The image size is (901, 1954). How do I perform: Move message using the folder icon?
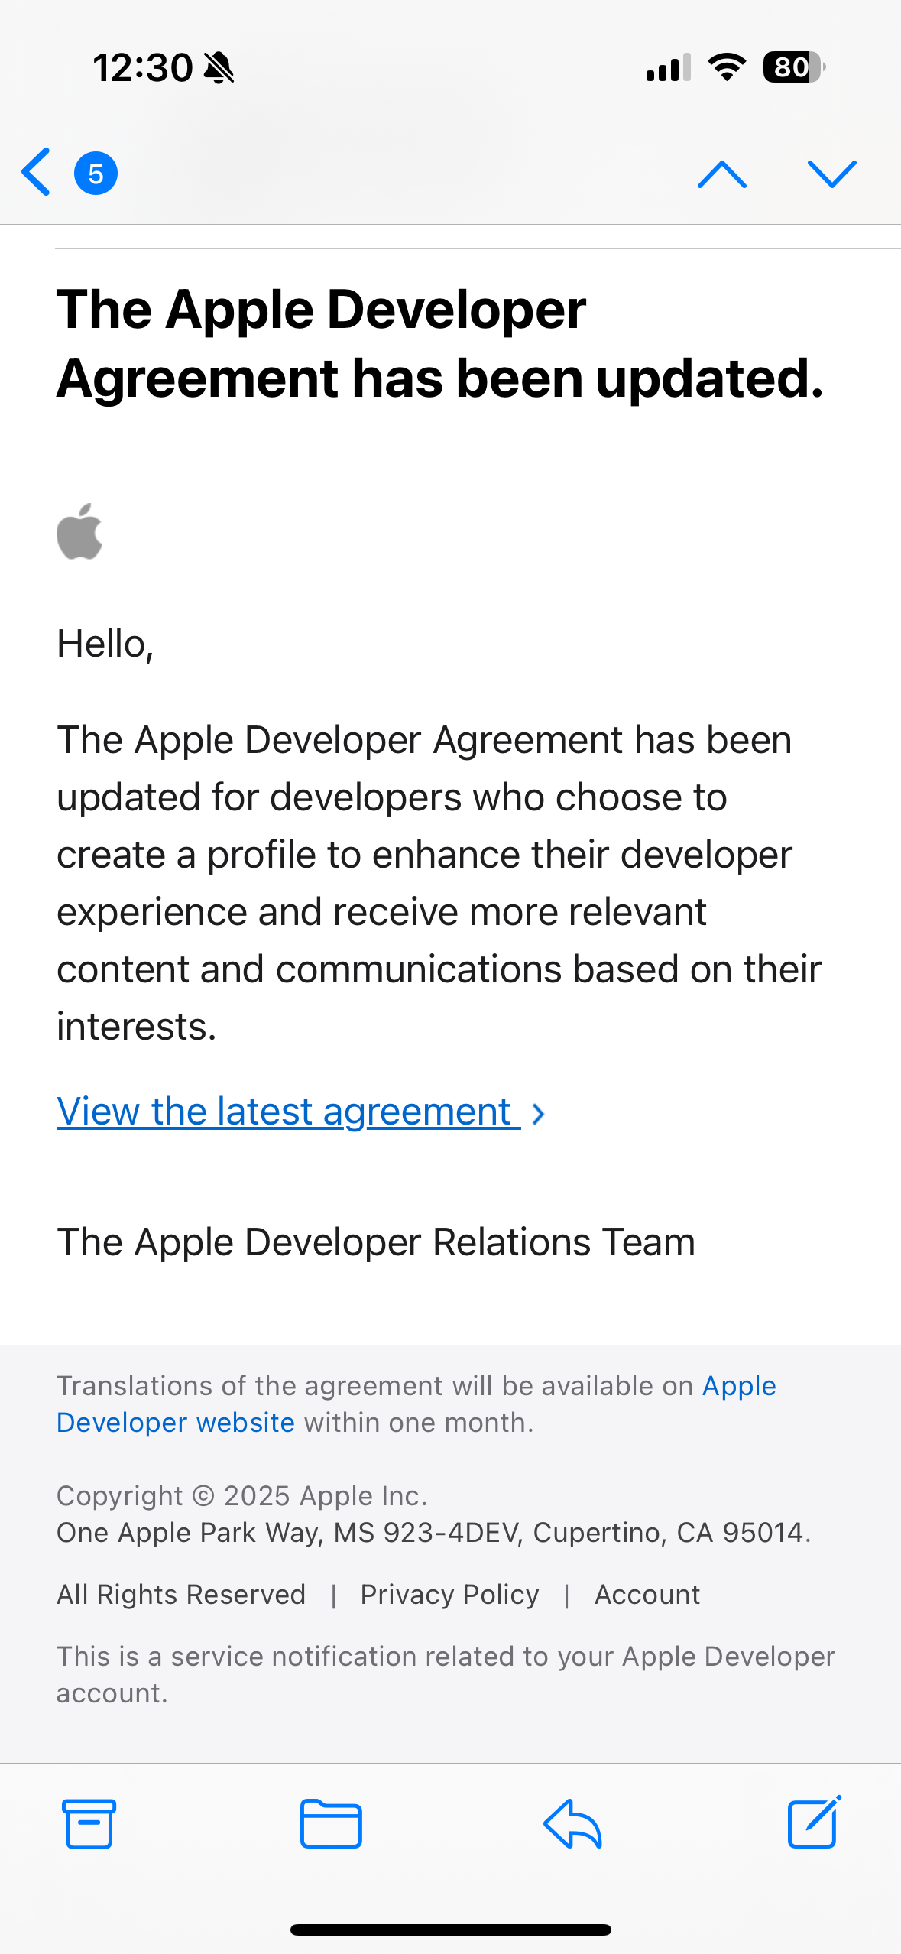331,1823
